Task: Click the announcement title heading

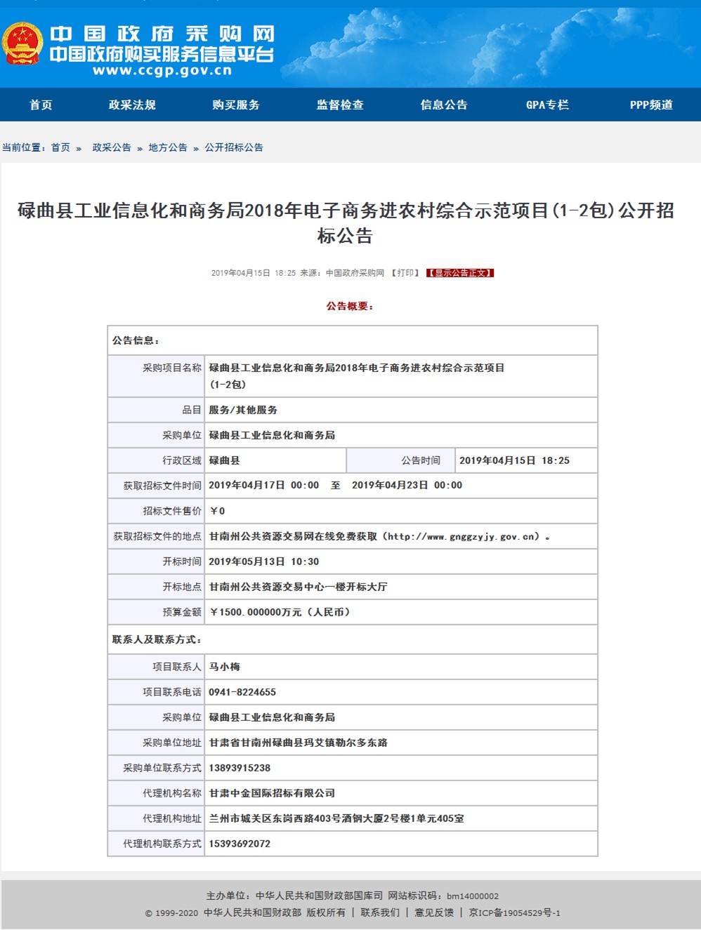Action: pyautogui.click(x=346, y=222)
